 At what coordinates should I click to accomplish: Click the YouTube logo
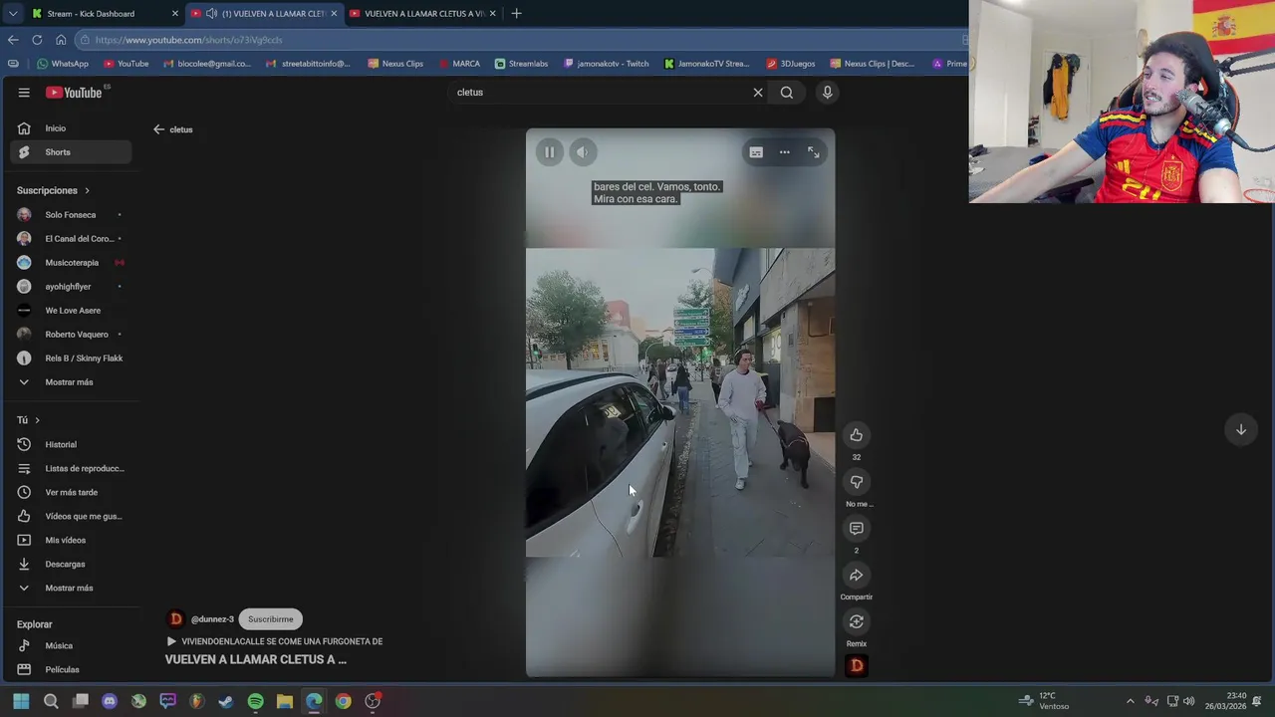click(75, 93)
